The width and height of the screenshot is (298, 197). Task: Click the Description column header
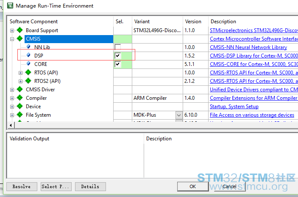tap(223, 22)
